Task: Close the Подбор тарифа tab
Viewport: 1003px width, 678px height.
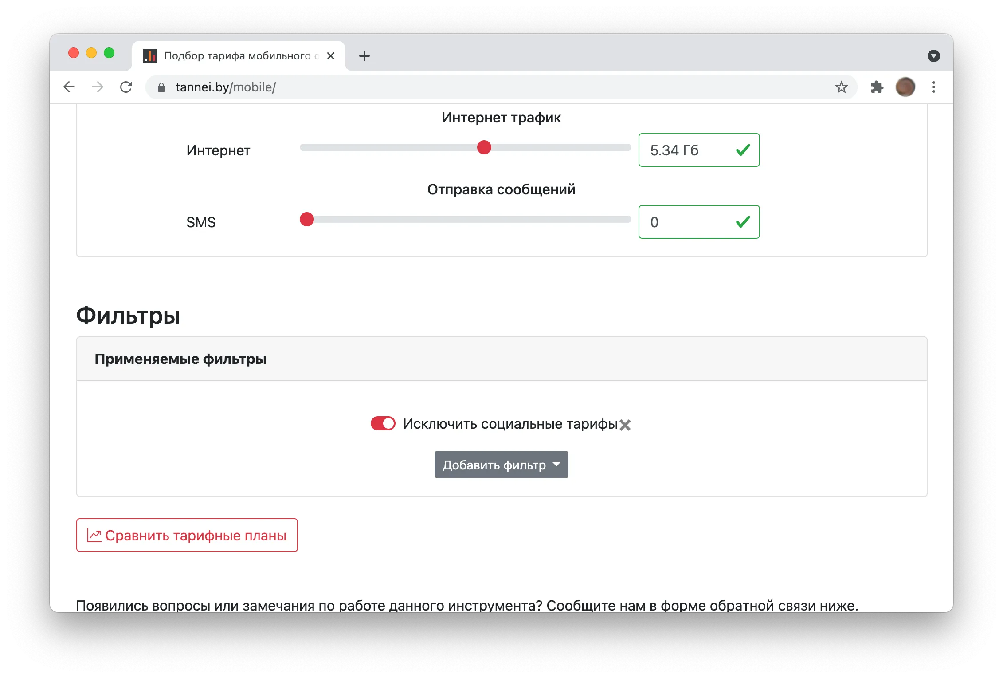Action: (331, 56)
